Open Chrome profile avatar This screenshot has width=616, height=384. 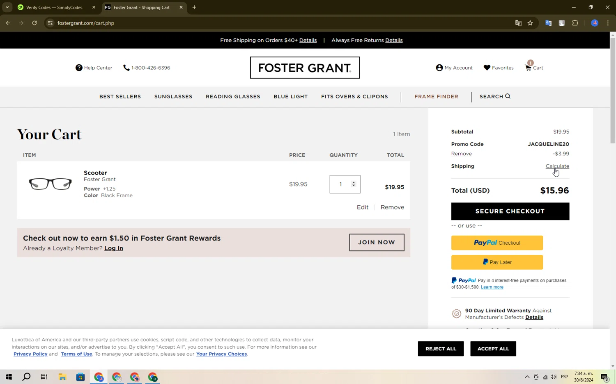click(595, 23)
